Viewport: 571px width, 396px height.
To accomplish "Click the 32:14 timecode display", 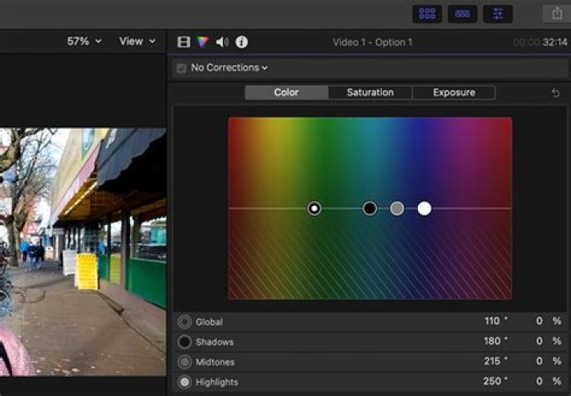I will click(x=555, y=43).
